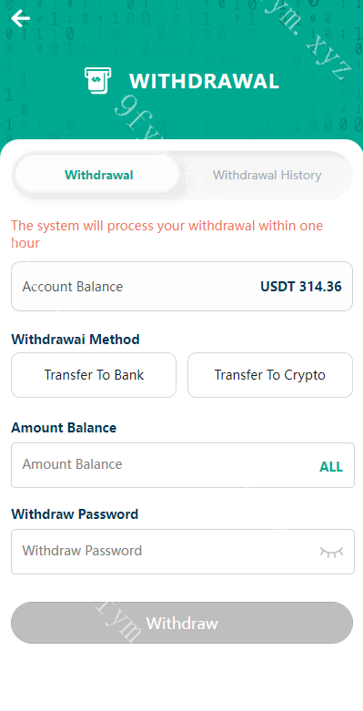Click the USDT 314.36 balance value

coord(301,287)
